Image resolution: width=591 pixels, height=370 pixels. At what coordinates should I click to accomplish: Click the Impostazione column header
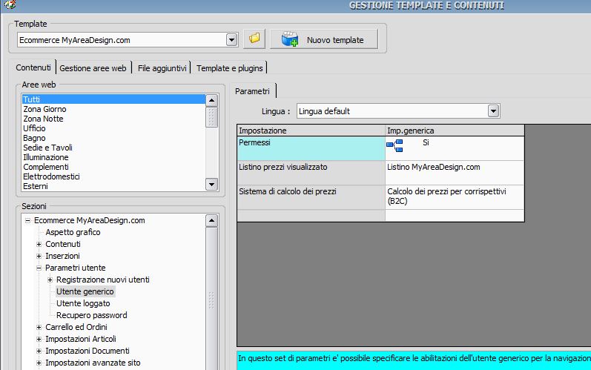(311, 131)
